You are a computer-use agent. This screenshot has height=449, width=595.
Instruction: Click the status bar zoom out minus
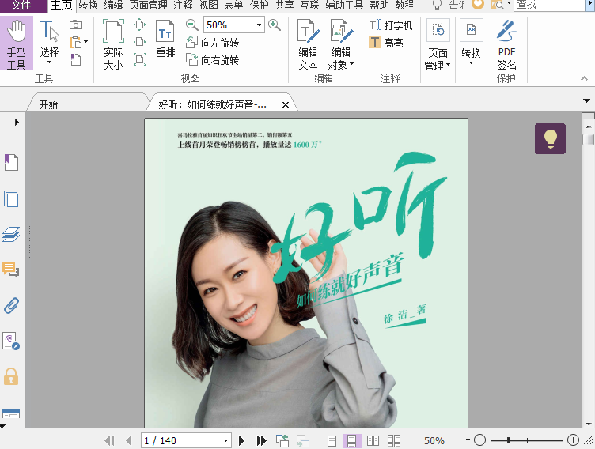480,440
